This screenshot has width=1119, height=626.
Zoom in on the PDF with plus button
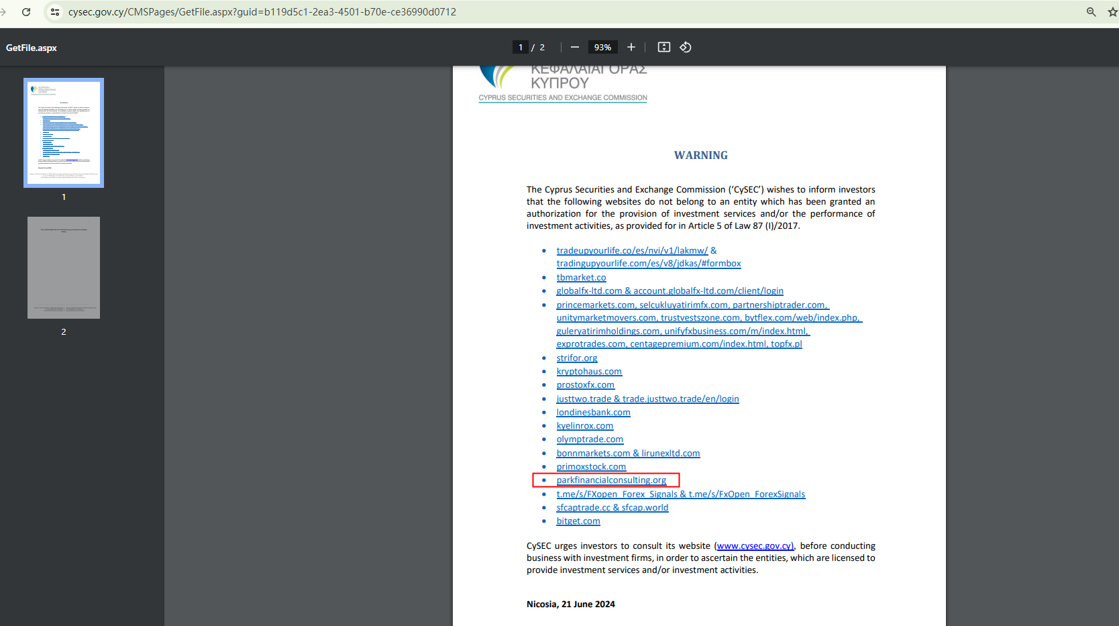point(631,47)
